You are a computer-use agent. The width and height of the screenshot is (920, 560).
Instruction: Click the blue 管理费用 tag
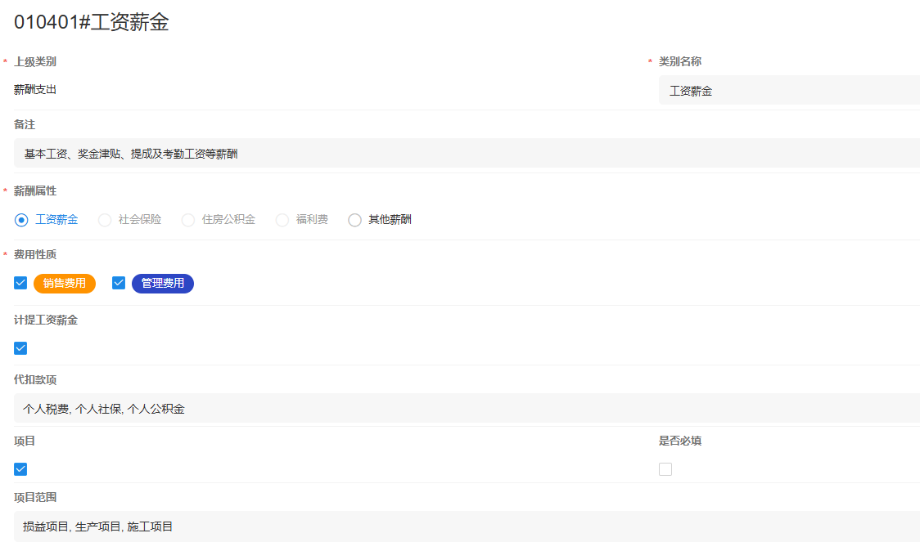[163, 284]
